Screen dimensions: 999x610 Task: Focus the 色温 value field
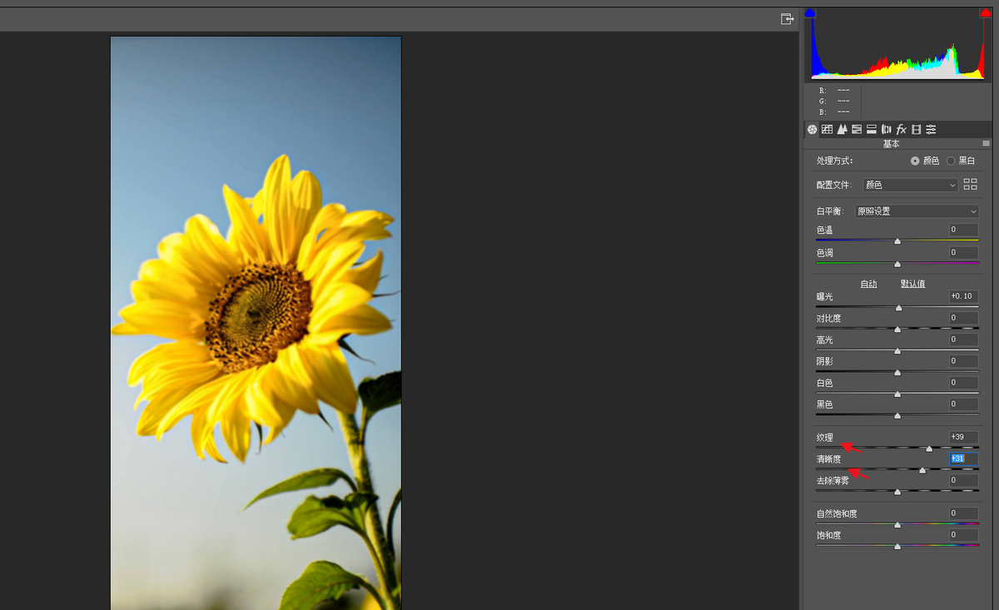pos(964,230)
